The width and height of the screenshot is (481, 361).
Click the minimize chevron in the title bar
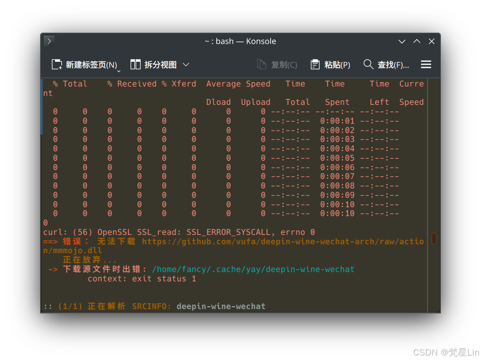point(402,42)
